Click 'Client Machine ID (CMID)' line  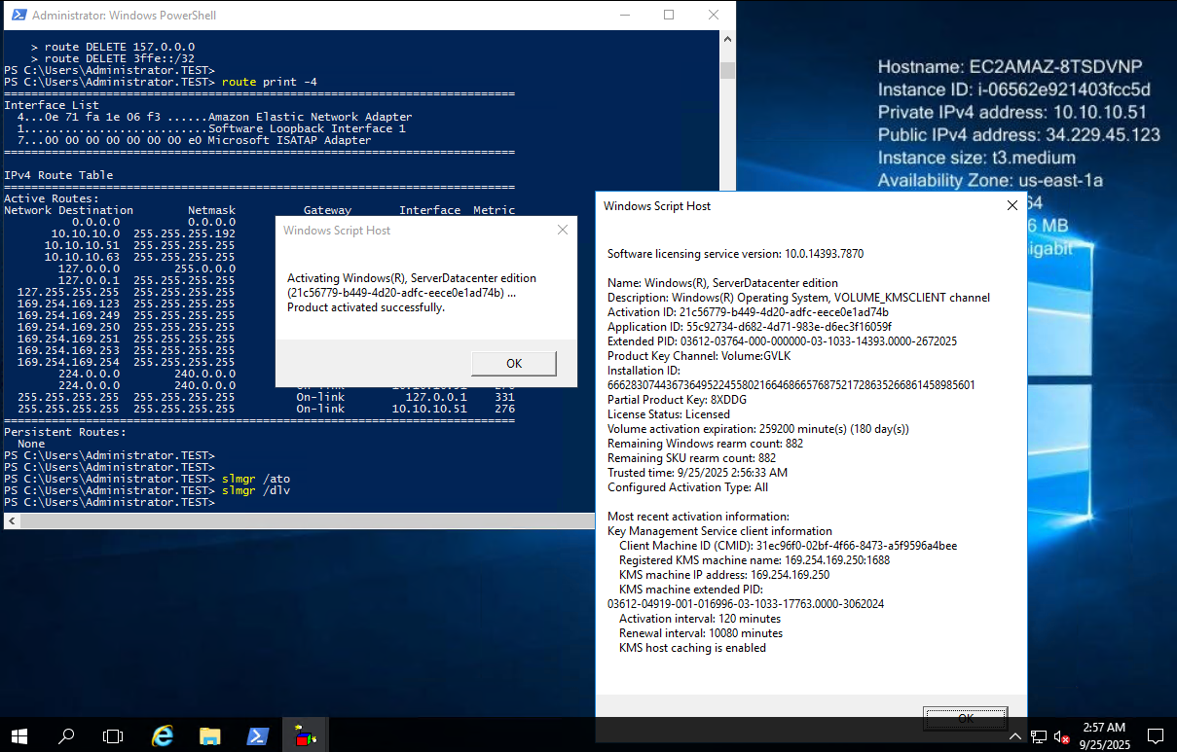pos(788,546)
